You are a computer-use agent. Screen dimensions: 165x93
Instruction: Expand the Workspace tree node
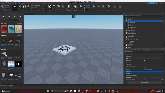coord(125,18)
